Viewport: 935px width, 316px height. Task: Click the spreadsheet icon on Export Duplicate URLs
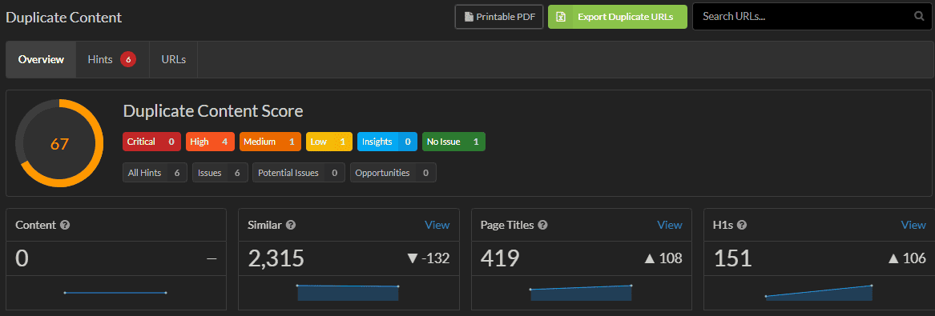pos(560,17)
